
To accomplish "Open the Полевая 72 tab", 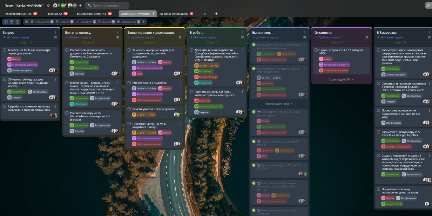I will point(57,14).
